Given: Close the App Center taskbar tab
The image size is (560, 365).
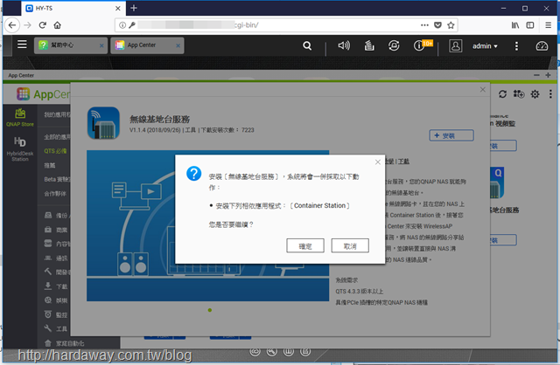Looking at the screenshot, I should [178, 45].
